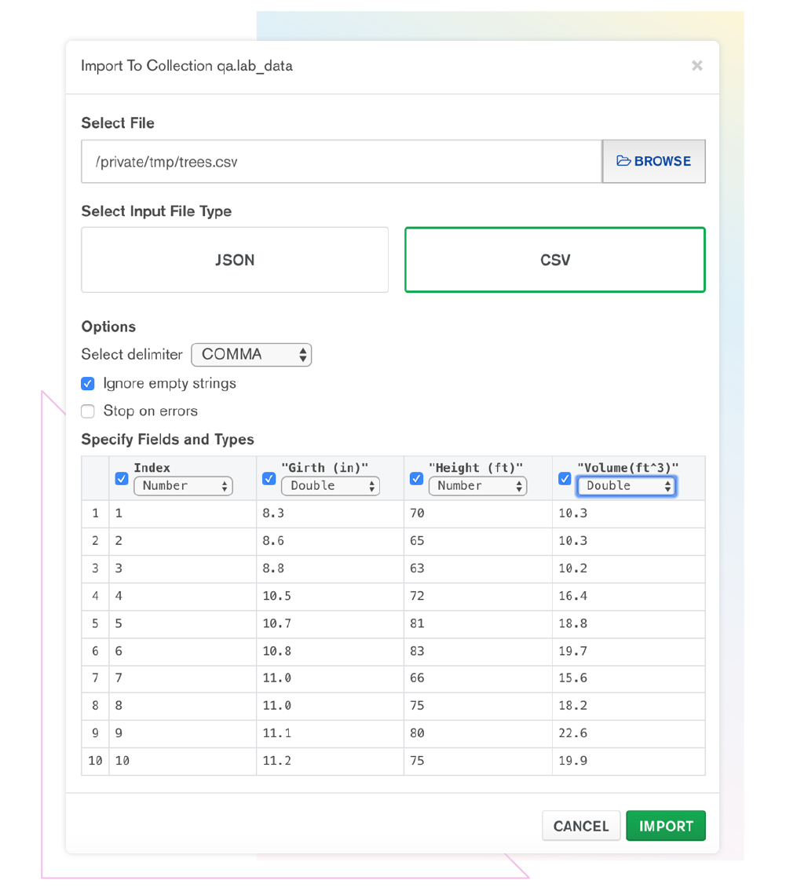Click Volume value 19.7 in row 6
Image resolution: width=786 pixels, height=895 pixels.
tap(572, 652)
